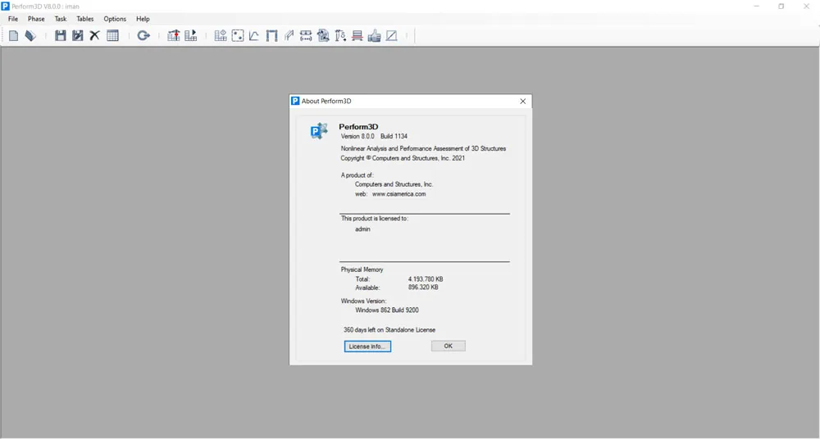
Task: Click the save (floppy disk) icon
Action: 61,35
